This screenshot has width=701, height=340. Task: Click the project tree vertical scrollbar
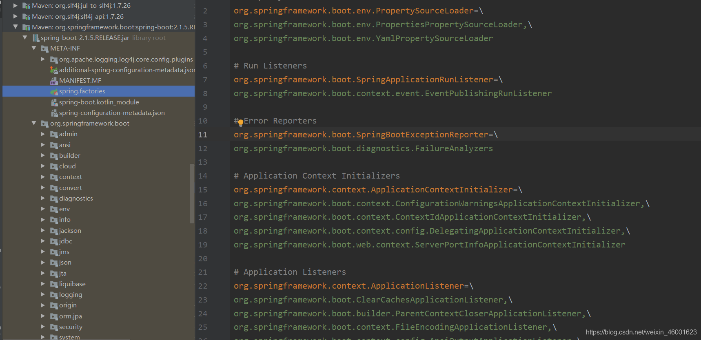(x=192, y=194)
